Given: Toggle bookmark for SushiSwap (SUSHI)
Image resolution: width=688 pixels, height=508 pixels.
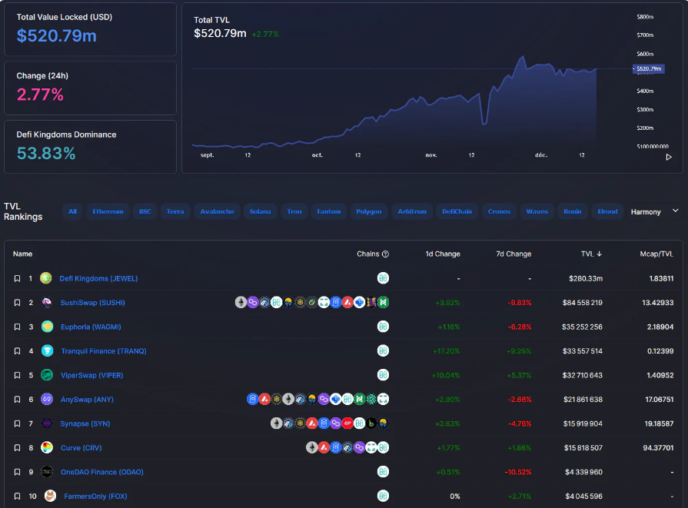Looking at the screenshot, I should click(x=17, y=303).
